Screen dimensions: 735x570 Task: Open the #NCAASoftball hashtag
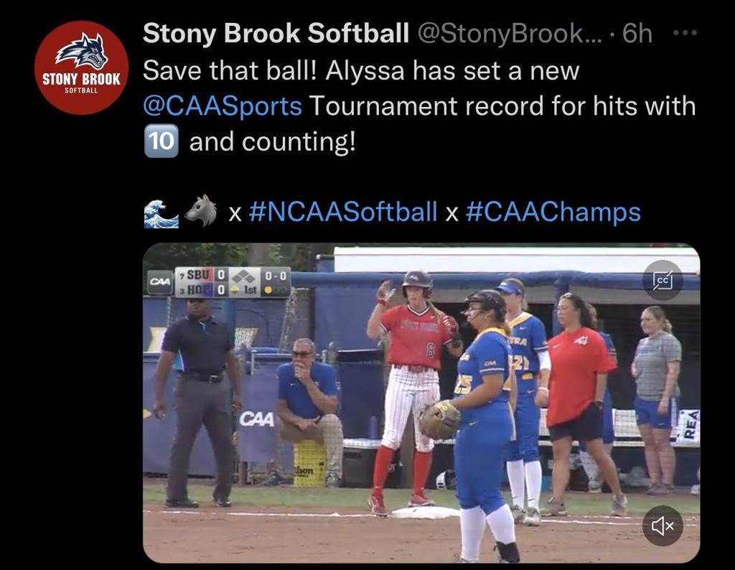[x=342, y=212]
